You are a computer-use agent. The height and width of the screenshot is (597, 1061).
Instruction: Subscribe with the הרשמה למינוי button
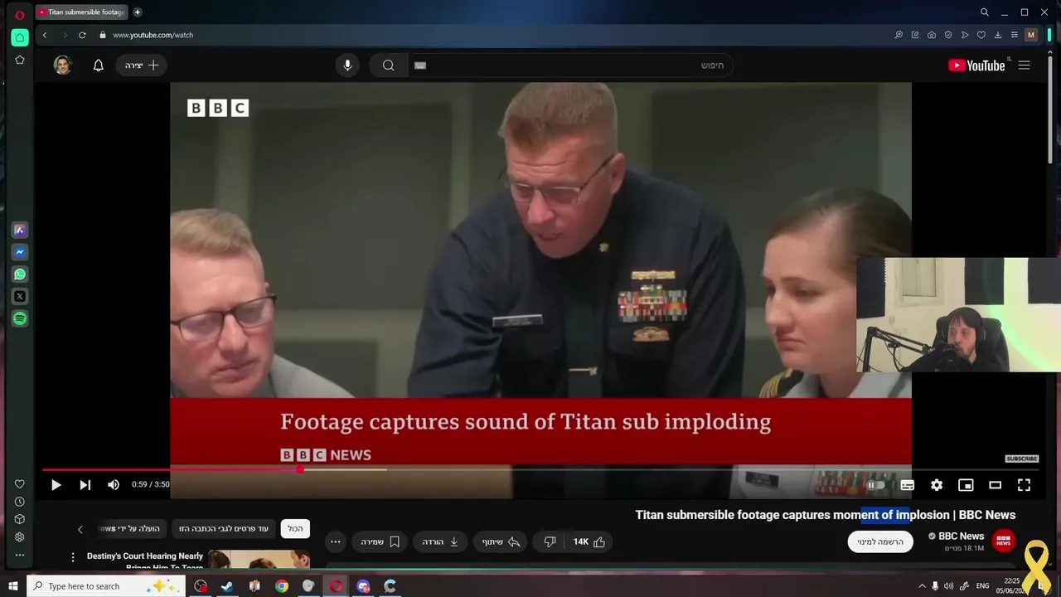click(880, 541)
